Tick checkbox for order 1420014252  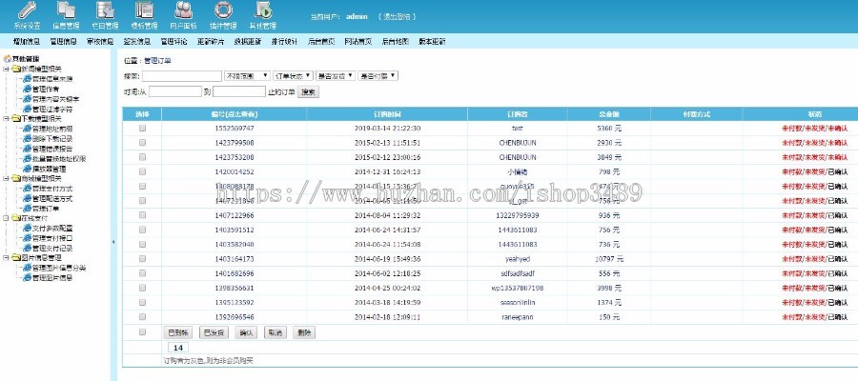pos(142,171)
